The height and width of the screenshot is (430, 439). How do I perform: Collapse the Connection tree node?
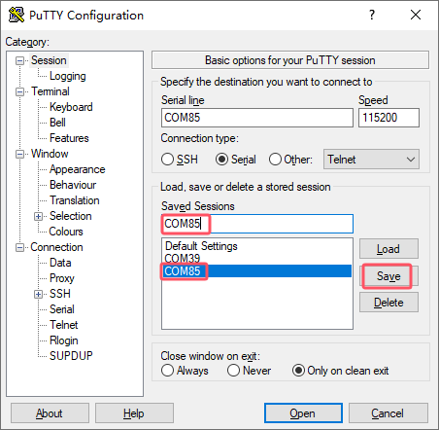click(20, 247)
